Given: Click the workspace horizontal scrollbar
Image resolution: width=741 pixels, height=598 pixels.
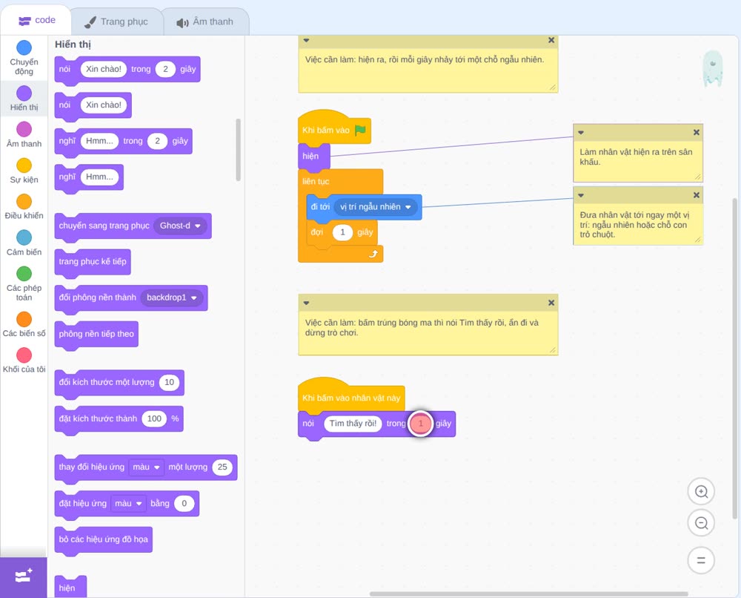Looking at the screenshot, I should click(x=528, y=594).
